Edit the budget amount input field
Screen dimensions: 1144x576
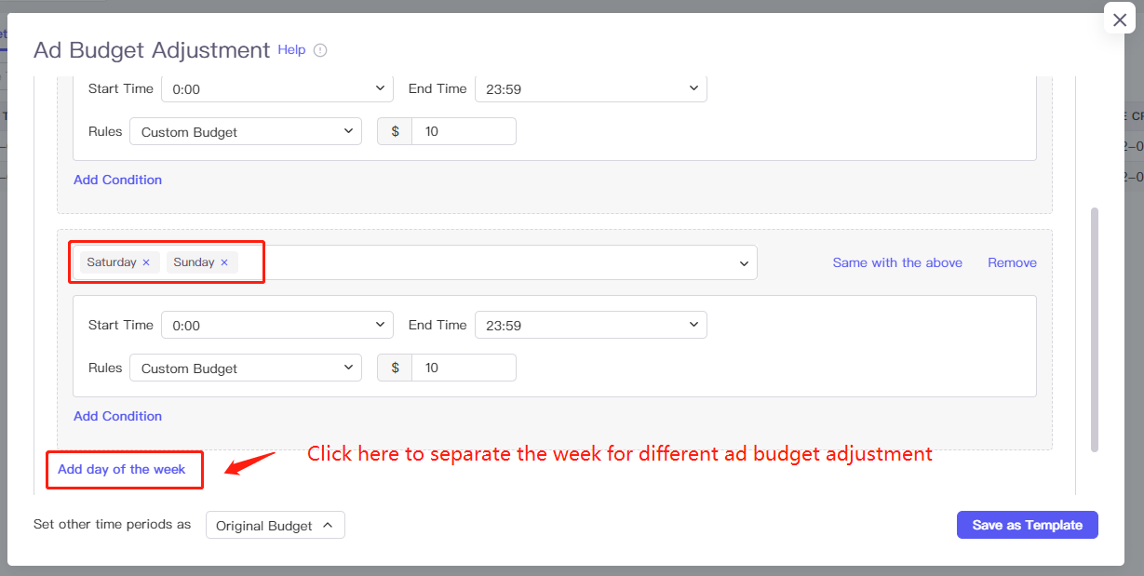pyautogui.click(x=464, y=368)
